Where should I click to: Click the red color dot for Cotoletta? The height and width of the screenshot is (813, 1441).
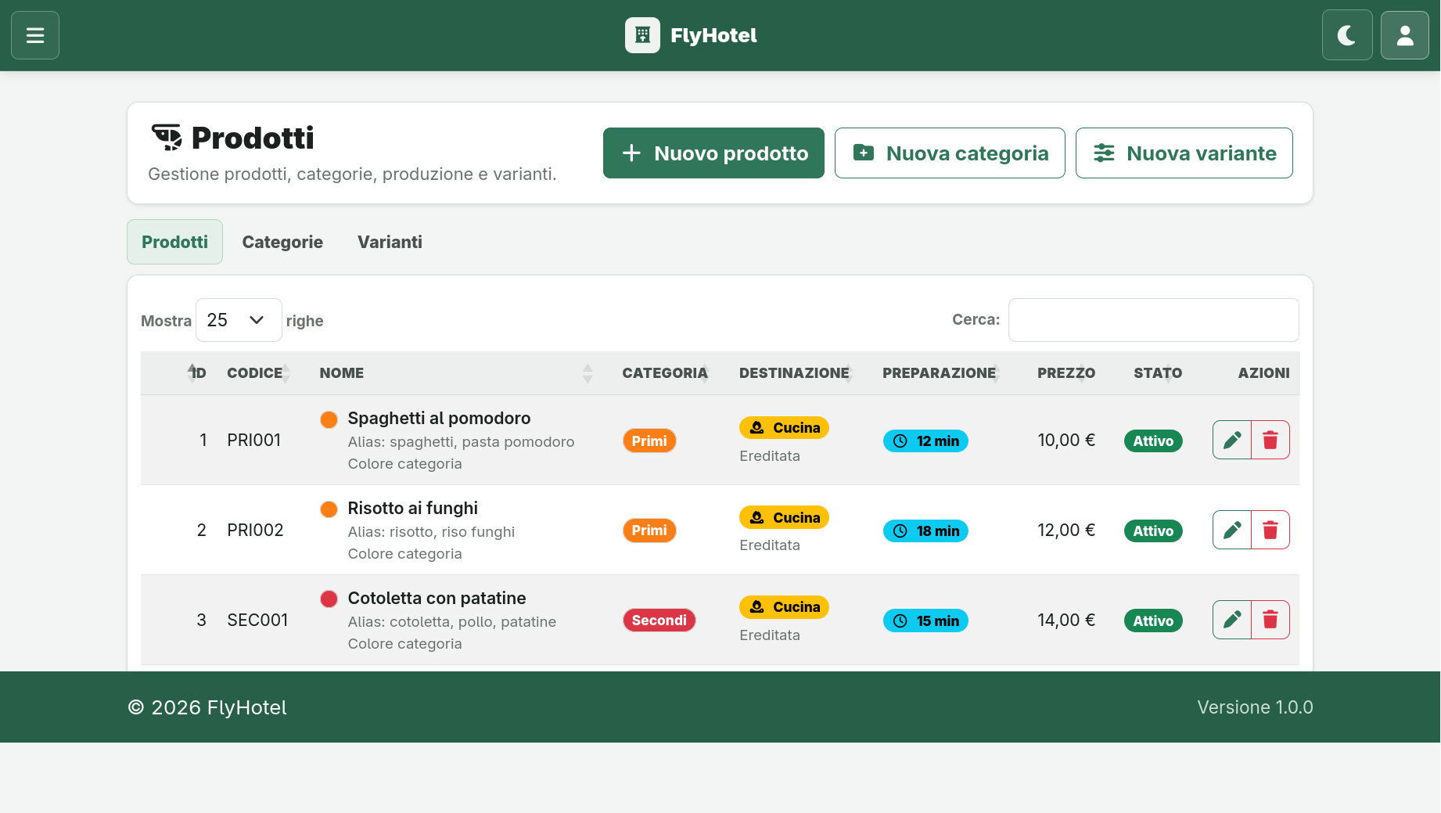click(329, 599)
